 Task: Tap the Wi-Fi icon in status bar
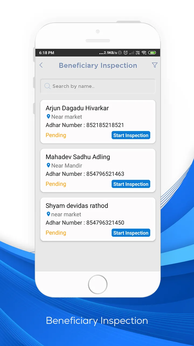144,53
